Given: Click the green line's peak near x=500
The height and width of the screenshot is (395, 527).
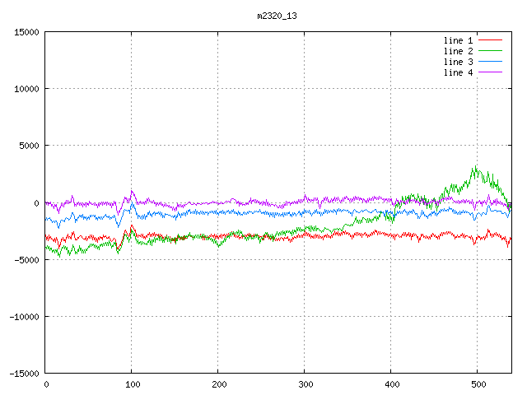Looking at the screenshot, I should tap(476, 167).
